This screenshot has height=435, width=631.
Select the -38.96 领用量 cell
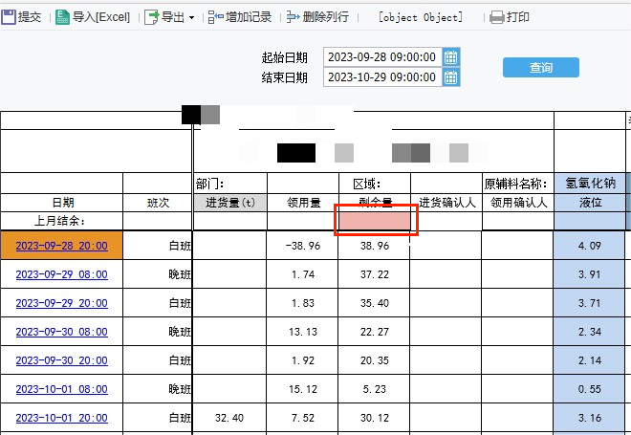303,246
